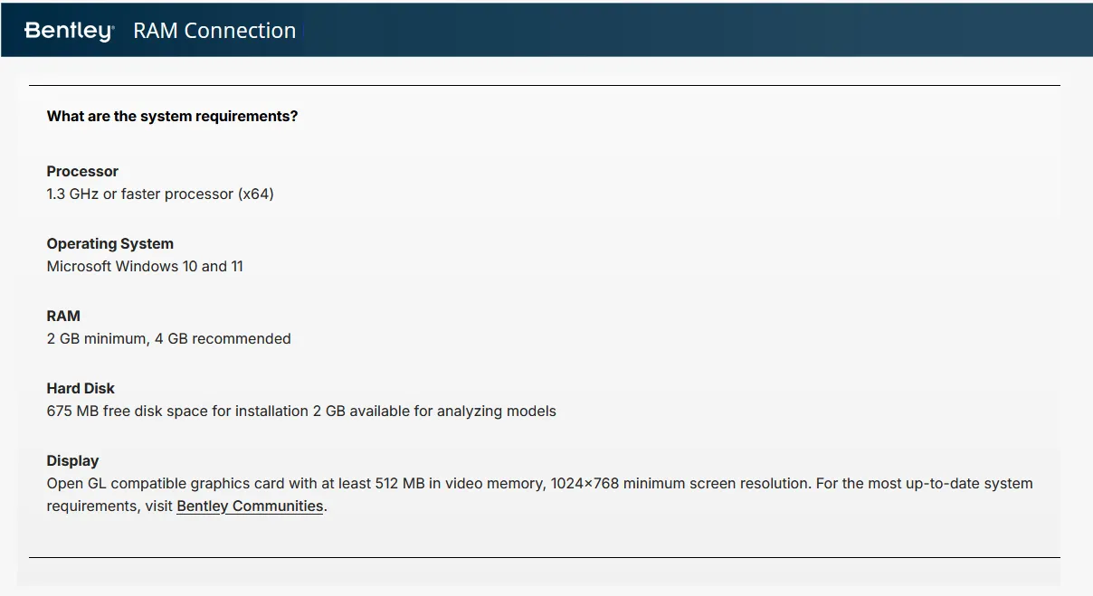Image resolution: width=1093 pixels, height=596 pixels.
Task: Click the "1.3 GHz or faster processor" text
Action: (x=160, y=194)
